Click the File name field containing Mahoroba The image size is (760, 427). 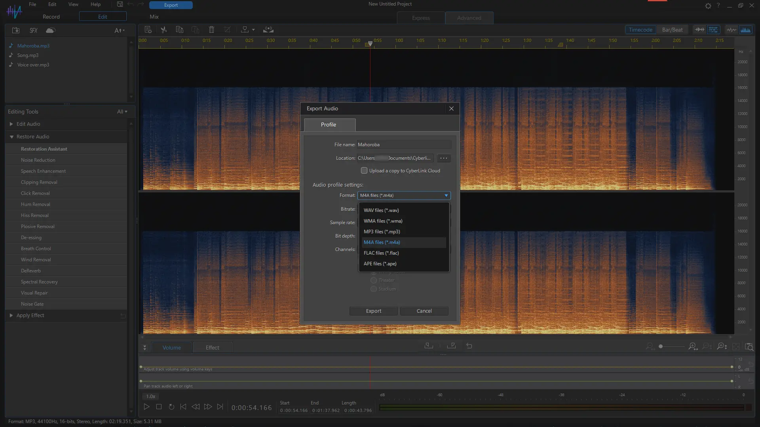pos(403,145)
